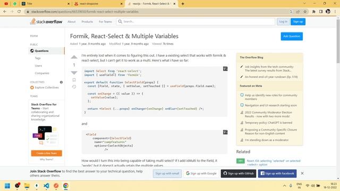The image size is (340, 191).
Task: Open Companies in the left sidebar
Action: (42, 73)
